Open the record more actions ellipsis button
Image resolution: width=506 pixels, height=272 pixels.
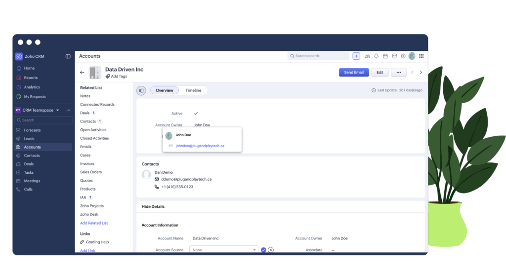[399, 73]
